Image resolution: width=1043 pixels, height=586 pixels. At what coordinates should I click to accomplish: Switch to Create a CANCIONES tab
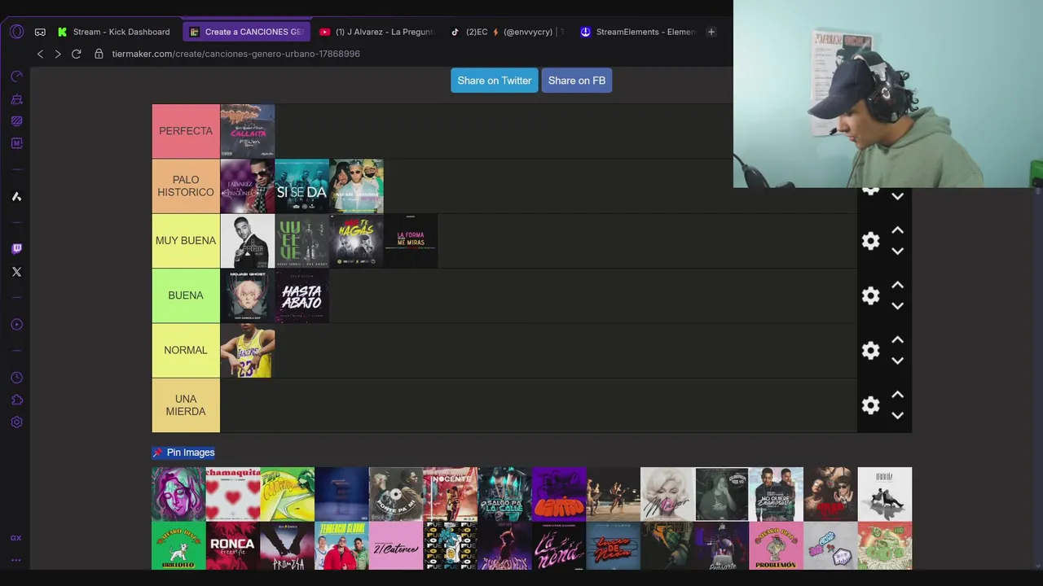pyautogui.click(x=247, y=32)
